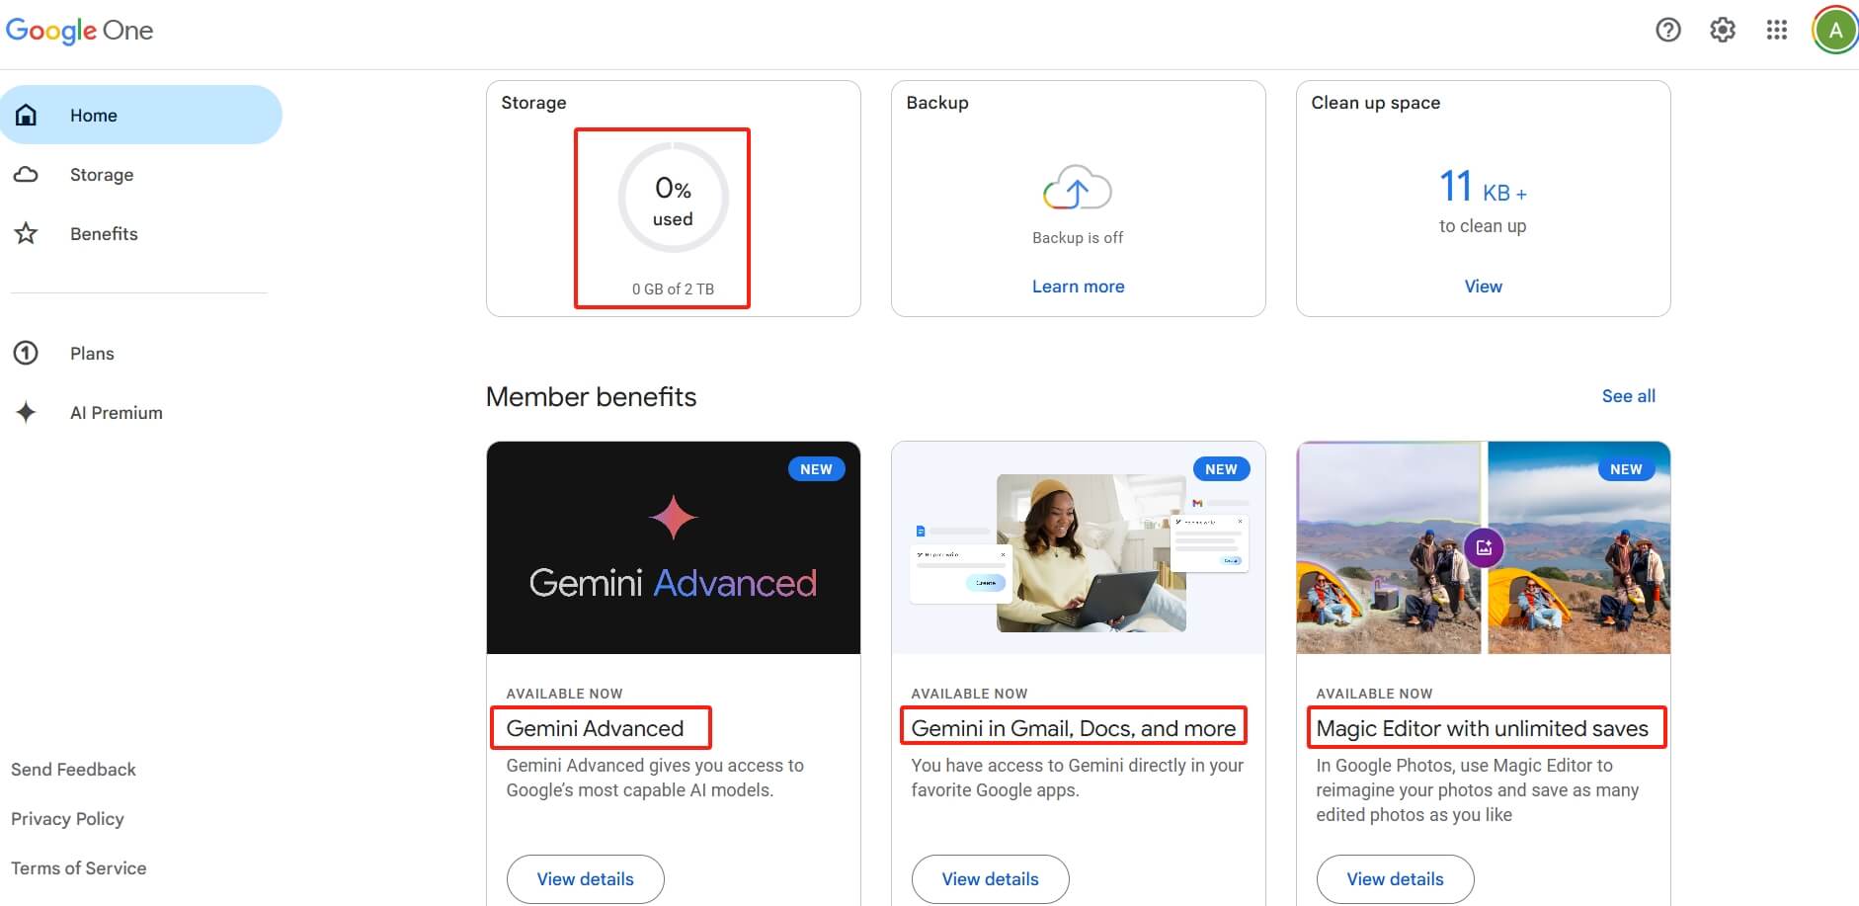Click the Plans circled-one icon
1859x906 pixels.
(27, 353)
